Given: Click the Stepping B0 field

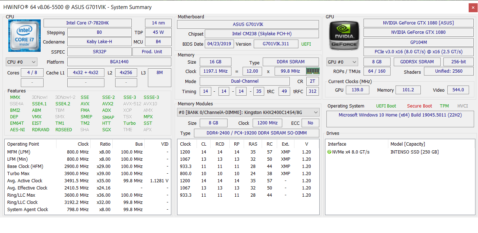Looking at the screenshot, I should tap(99, 32).
